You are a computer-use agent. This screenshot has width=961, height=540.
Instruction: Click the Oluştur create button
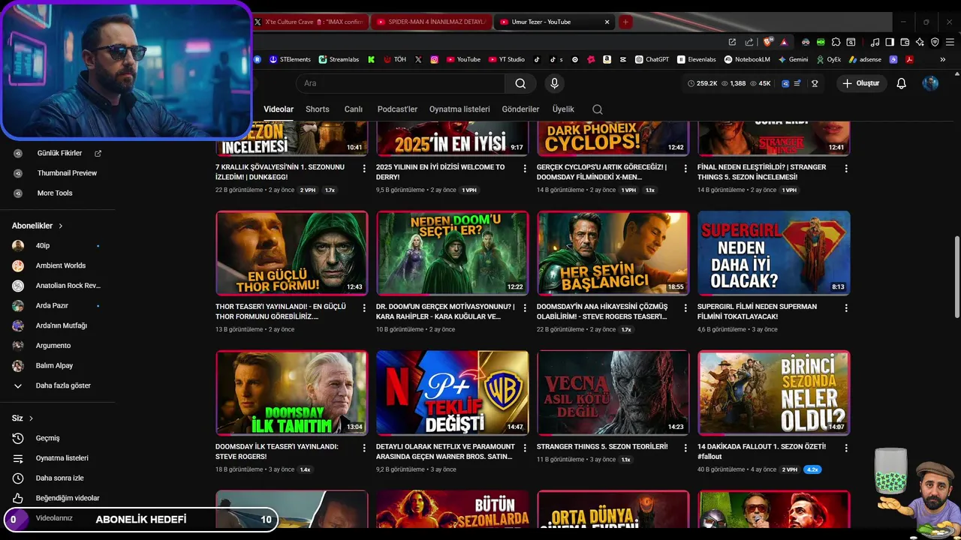click(860, 83)
